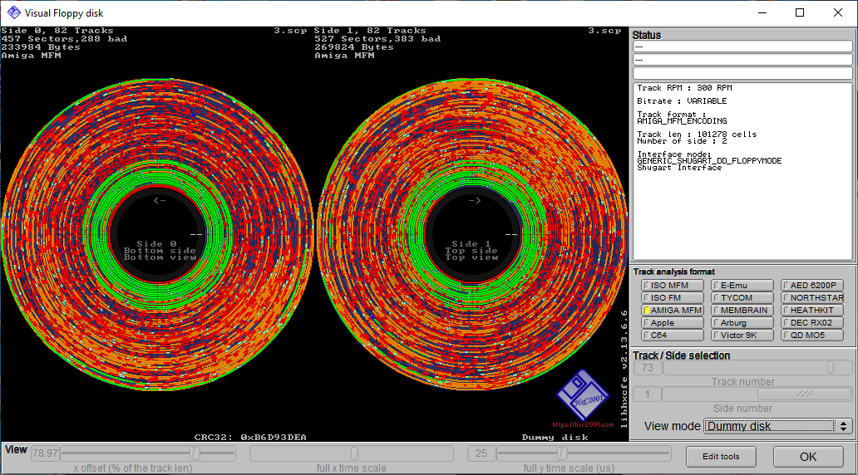Click the '269824 Bytes' text
The height and width of the screenshot is (475, 858).
click(x=353, y=47)
